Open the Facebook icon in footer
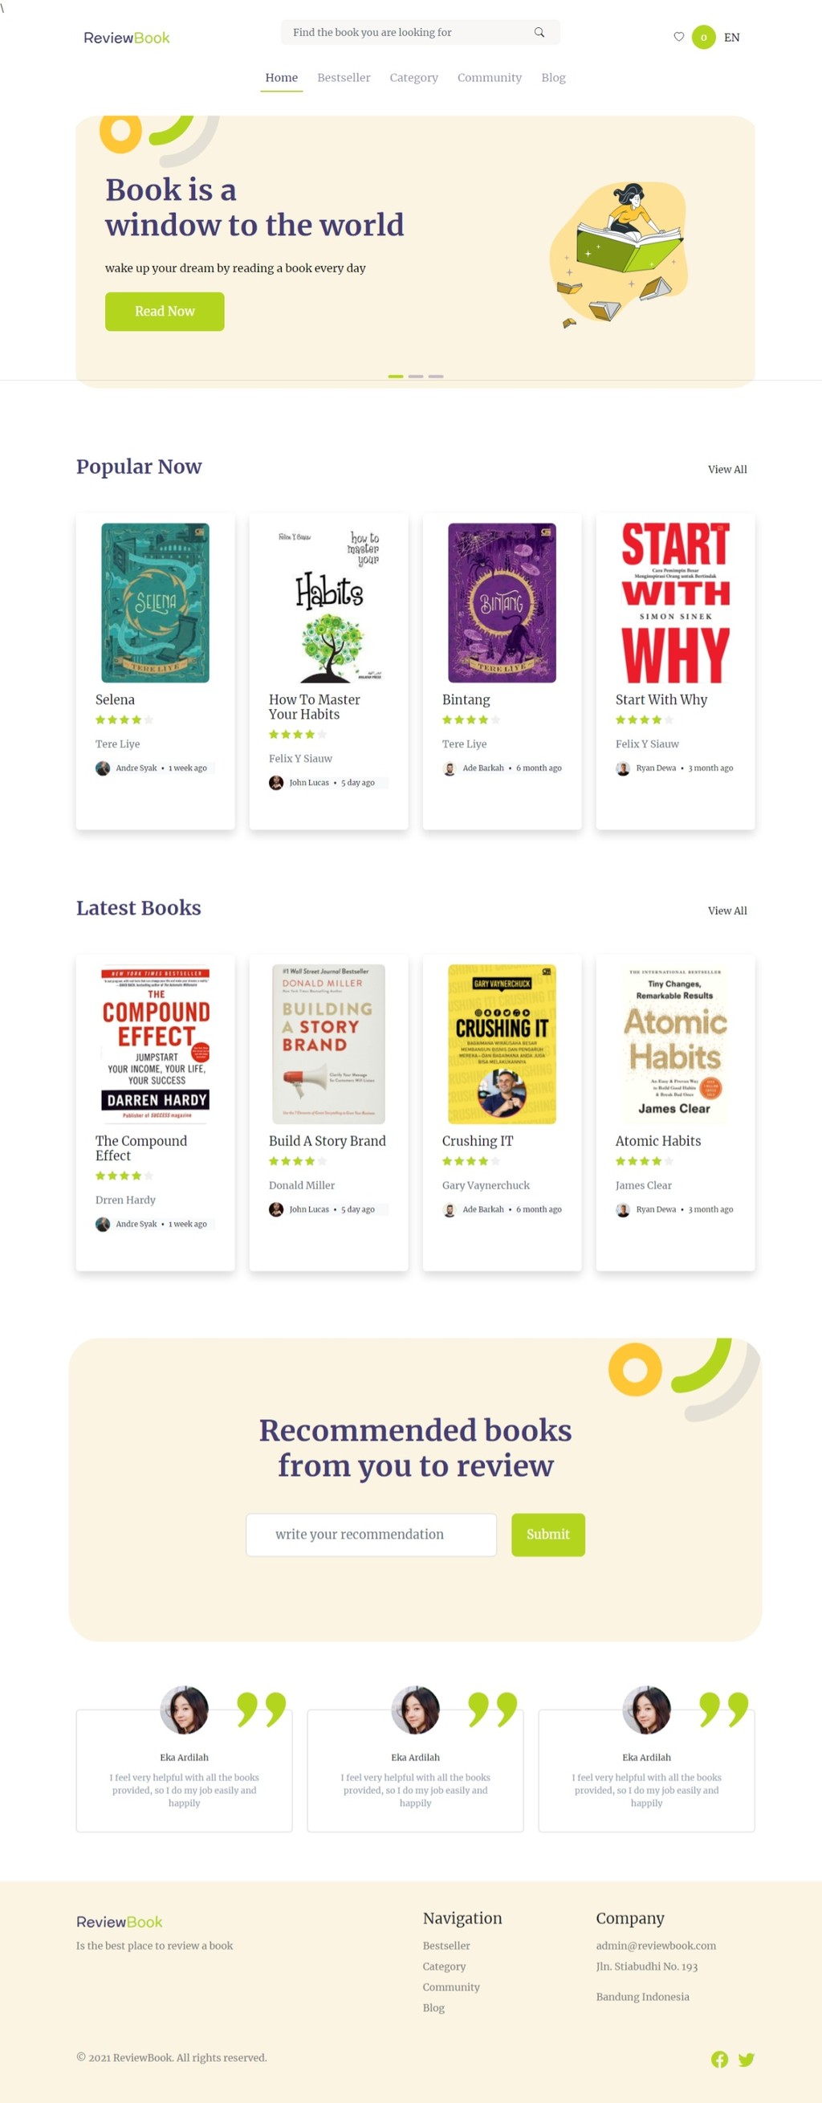The height and width of the screenshot is (2103, 822). point(719,2059)
